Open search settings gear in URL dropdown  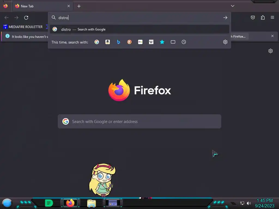[x=225, y=42]
